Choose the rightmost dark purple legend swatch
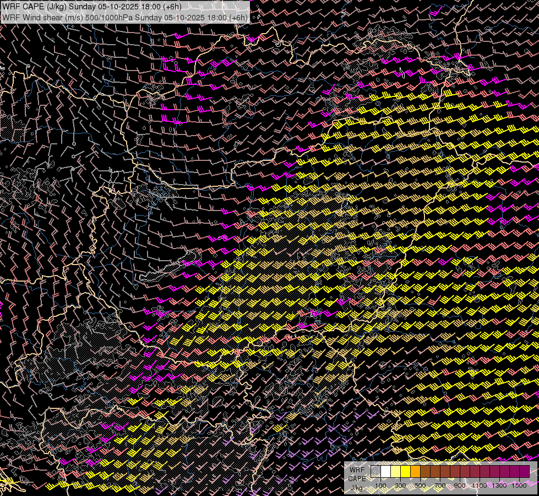The width and height of the screenshot is (539, 496). (x=525, y=471)
